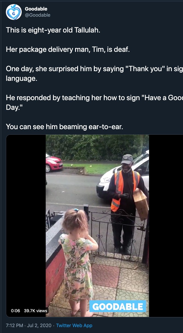The image size is (183, 333).
Task: Click the girl in floral dress
Action: point(78,261)
